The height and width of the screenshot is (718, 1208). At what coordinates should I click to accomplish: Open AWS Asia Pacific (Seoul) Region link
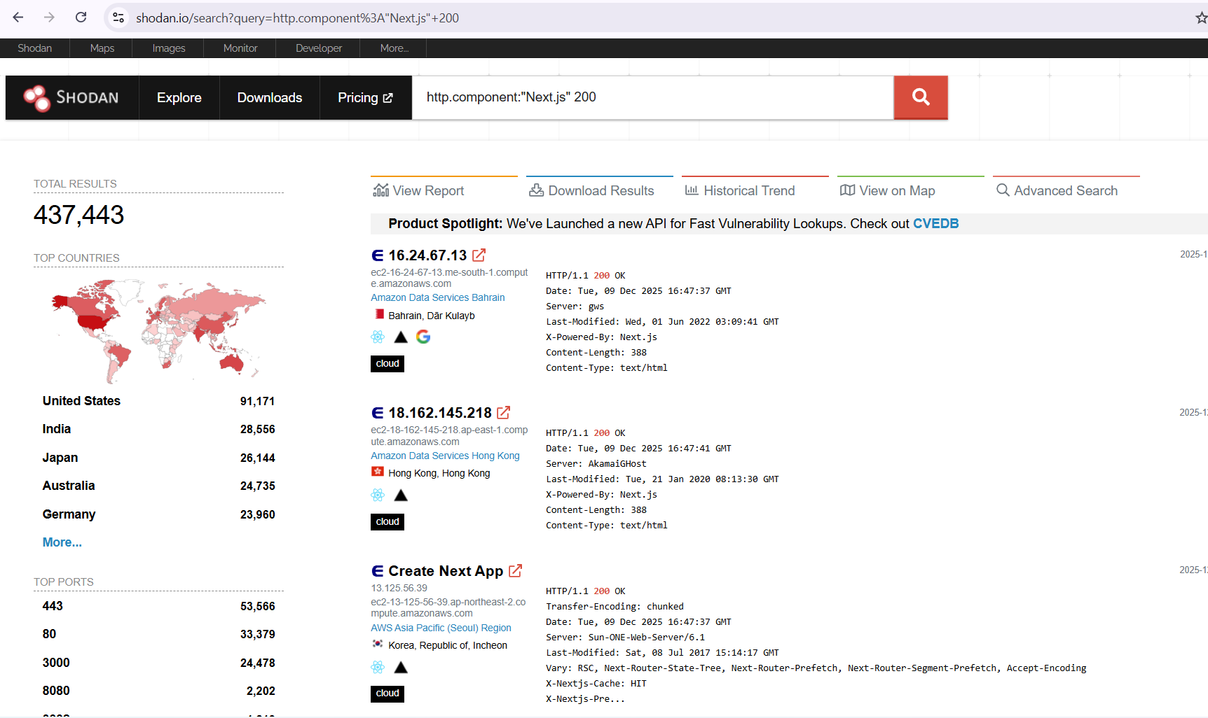(441, 628)
